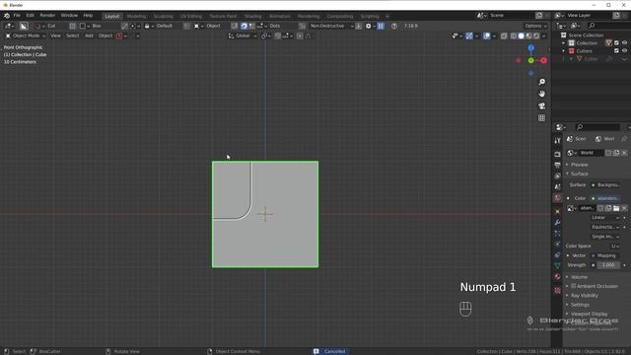Open the Modifier wrench properties tab
The height and width of the screenshot is (355, 631).
pyautogui.click(x=557, y=222)
